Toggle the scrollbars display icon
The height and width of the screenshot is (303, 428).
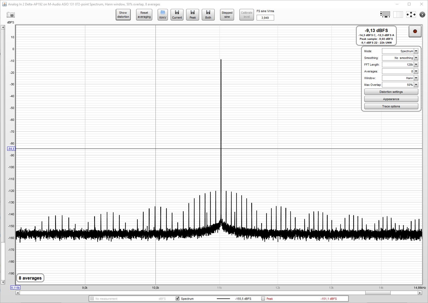point(385,15)
